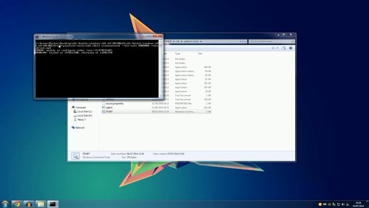Click the Nexus 7 device icon
This screenshot has height=208, width=369.
pos(75,120)
